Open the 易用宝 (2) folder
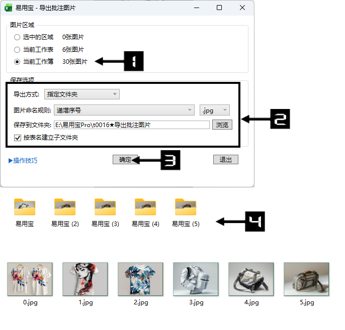Screen dimensions: 345x330 (65, 207)
